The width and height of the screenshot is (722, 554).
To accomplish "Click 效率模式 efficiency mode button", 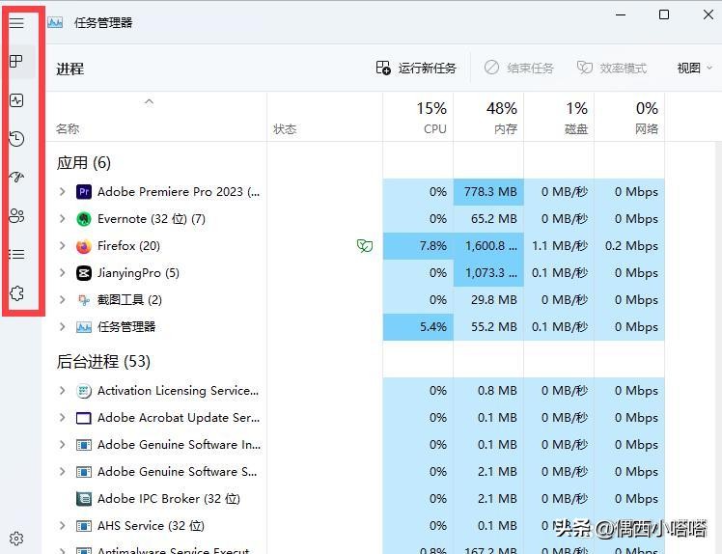I will (612, 69).
